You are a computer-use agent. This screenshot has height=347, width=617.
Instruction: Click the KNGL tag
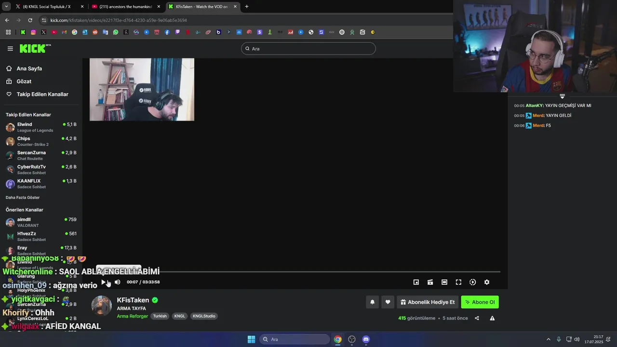[180, 316]
